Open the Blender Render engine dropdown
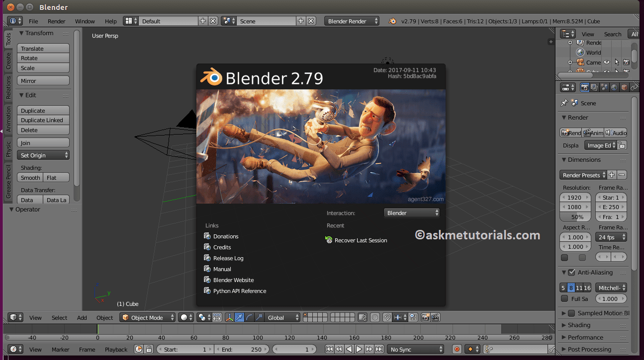 (352, 21)
